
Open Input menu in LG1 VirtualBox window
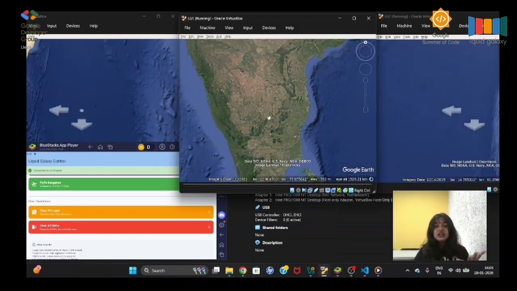pos(248,28)
